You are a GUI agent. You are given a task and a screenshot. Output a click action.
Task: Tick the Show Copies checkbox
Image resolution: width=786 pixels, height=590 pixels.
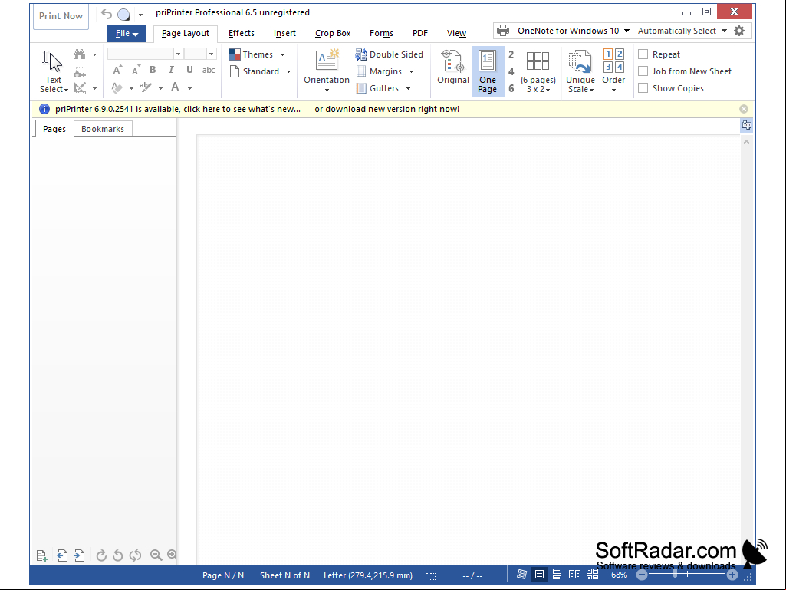pyautogui.click(x=643, y=88)
